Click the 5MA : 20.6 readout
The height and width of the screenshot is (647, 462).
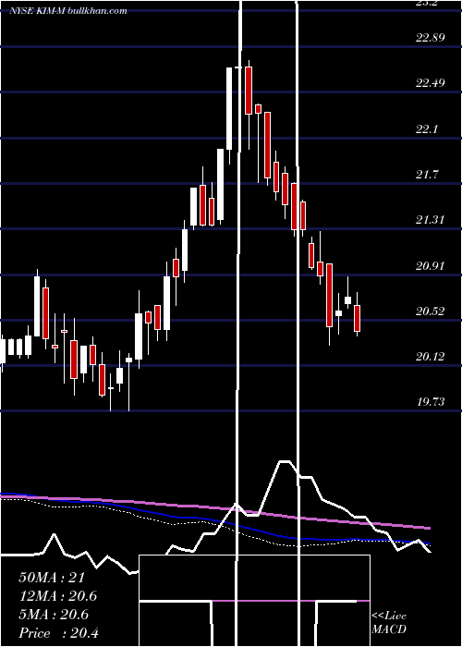tap(54, 615)
